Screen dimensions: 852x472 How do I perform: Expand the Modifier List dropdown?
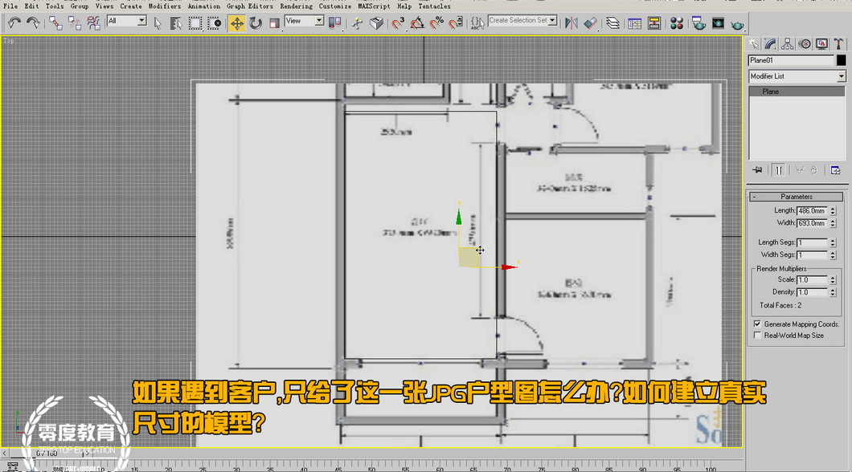click(x=842, y=76)
